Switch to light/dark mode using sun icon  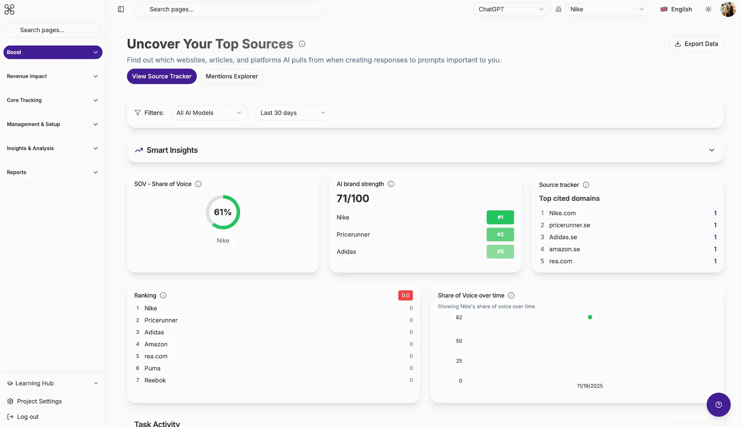[x=709, y=9]
